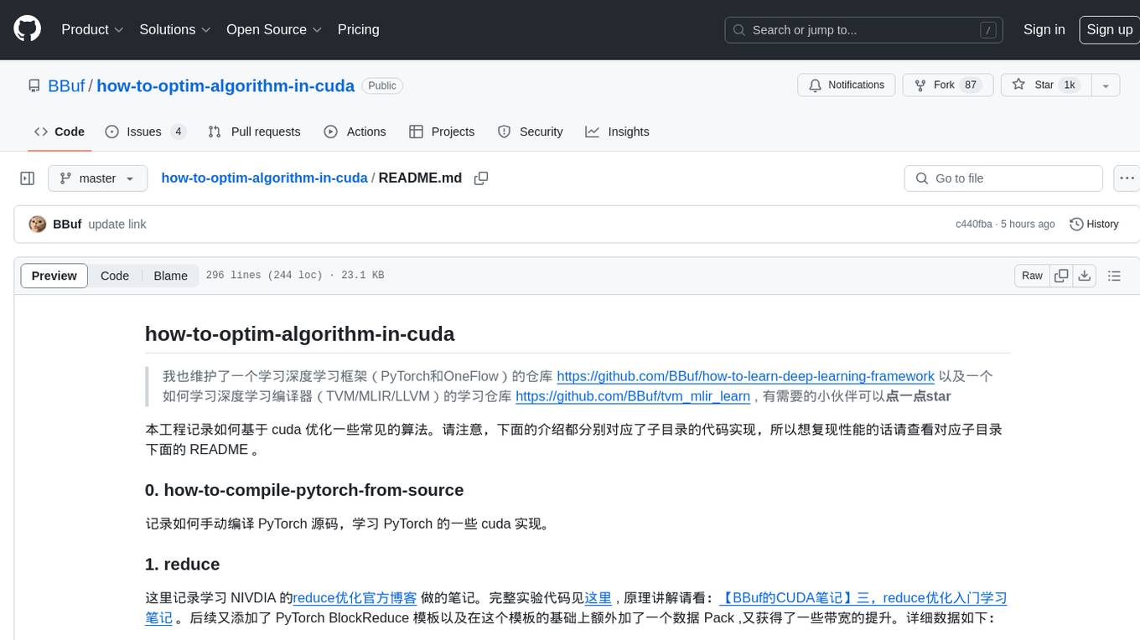
Task: Open the how-to-optim-algorithm-in-cuda repository link
Action: point(225,85)
